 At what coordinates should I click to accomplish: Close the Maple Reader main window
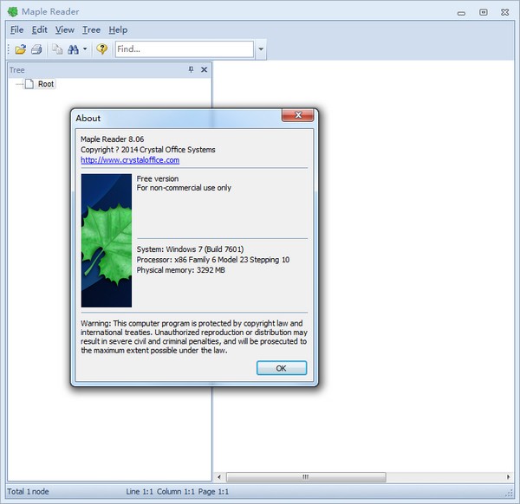505,13
